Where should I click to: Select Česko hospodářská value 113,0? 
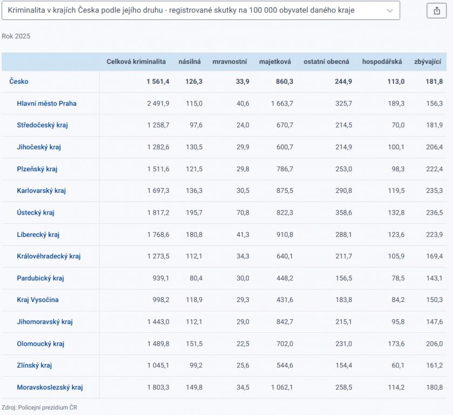click(396, 82)
